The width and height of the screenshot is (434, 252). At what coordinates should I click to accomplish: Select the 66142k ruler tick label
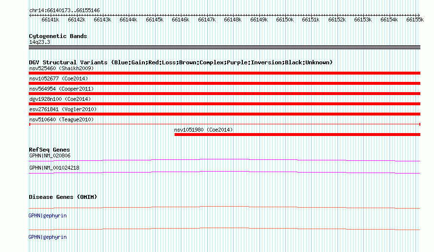point(77,19)
